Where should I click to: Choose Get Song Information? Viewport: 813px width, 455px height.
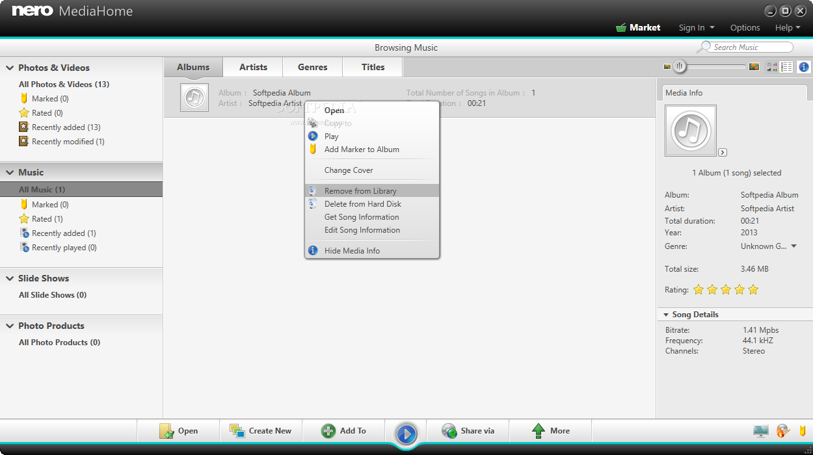pos(372,217)
